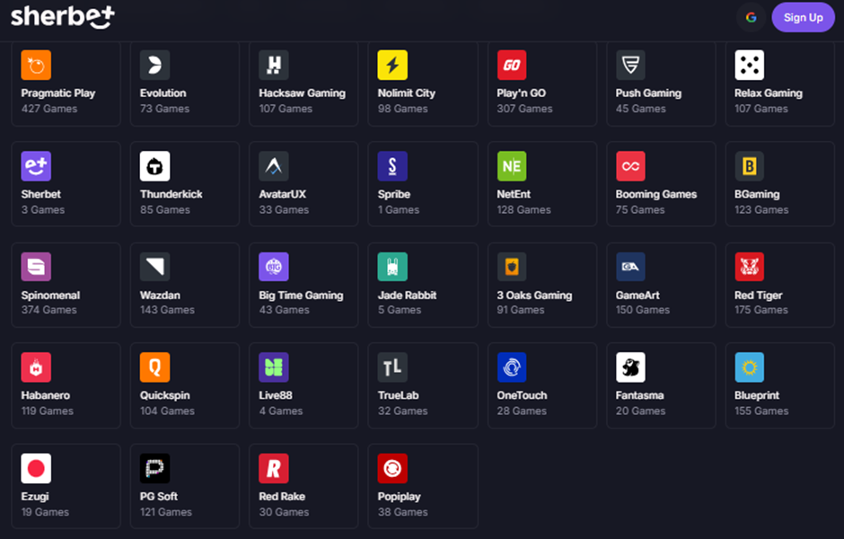This screenshot has height=539, width=844.
Task: Go to the Sherbet logo home link
Action: (x=63, y=17)
